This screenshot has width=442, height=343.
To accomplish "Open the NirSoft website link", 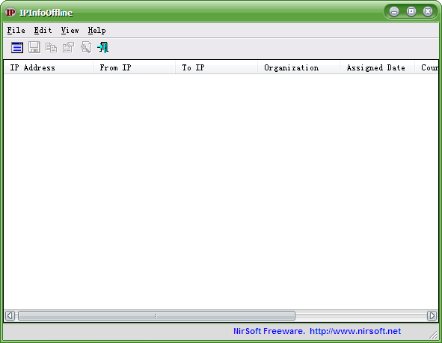I will pyautogui.click(x=355, y=331).
